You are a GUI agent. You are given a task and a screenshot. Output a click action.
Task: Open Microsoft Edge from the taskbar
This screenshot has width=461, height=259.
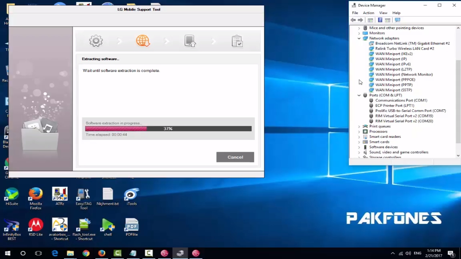55,253
